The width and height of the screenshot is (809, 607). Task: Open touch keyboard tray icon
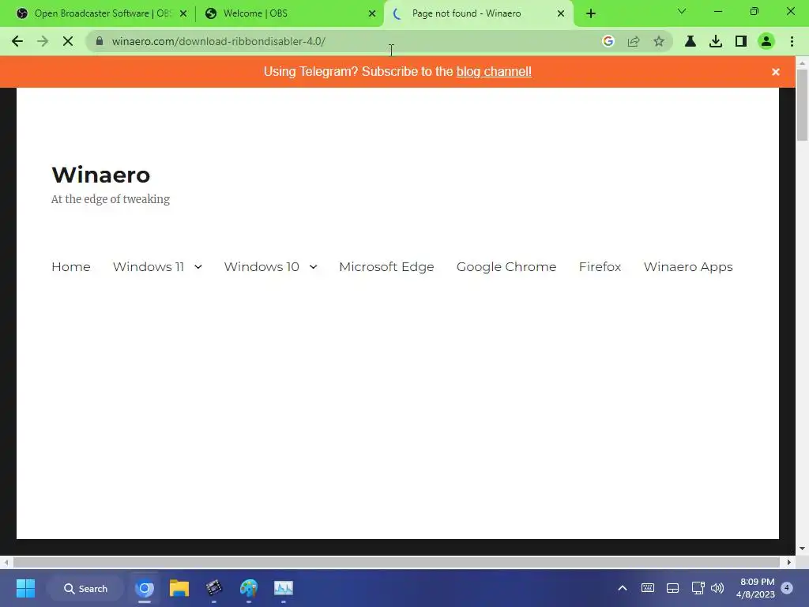point(648,588)
